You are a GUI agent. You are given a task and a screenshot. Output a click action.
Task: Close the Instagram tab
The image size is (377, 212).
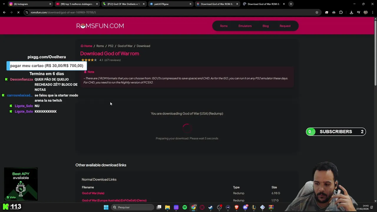click(50, 4)
